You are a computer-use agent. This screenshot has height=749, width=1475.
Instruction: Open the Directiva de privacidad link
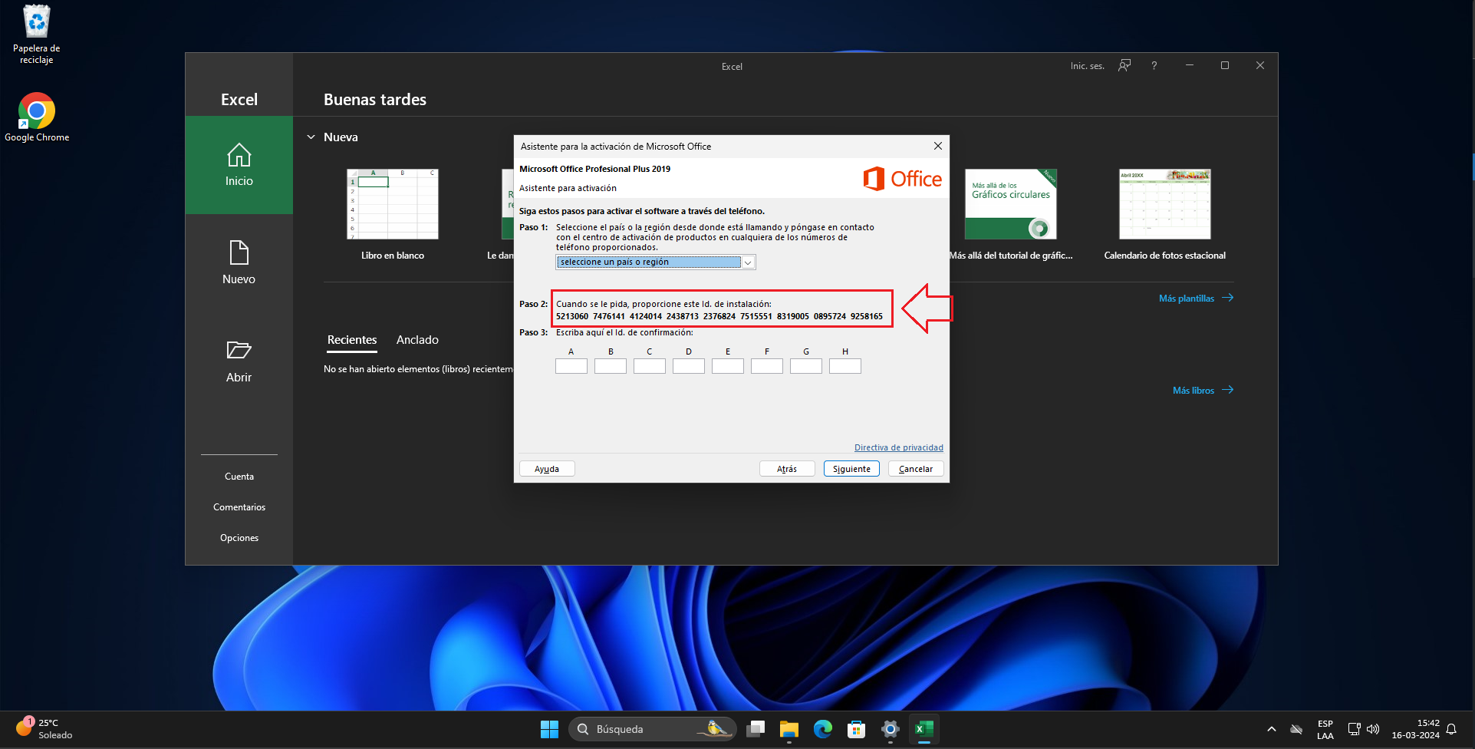[x=898, y=447]
